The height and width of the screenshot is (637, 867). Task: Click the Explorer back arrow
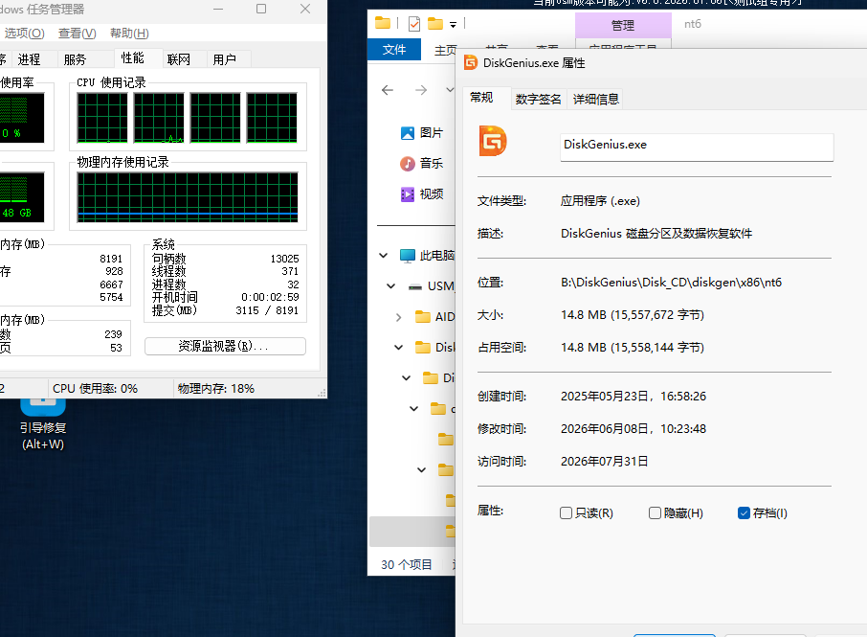click(388, 90)
